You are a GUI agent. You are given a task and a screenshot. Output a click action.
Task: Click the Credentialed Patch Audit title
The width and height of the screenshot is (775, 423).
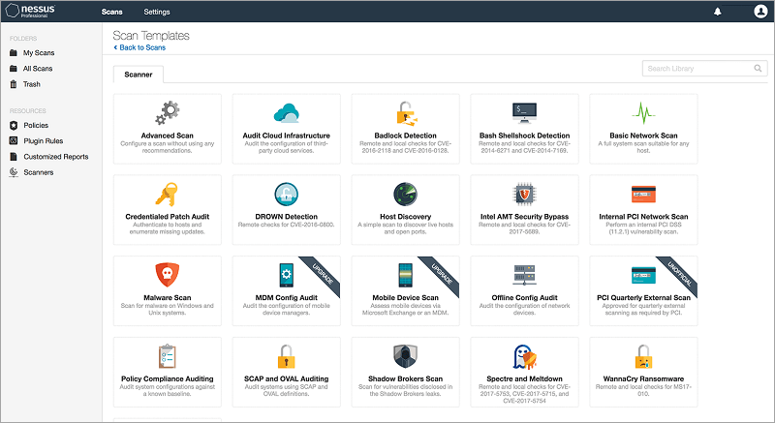[167, 216]
